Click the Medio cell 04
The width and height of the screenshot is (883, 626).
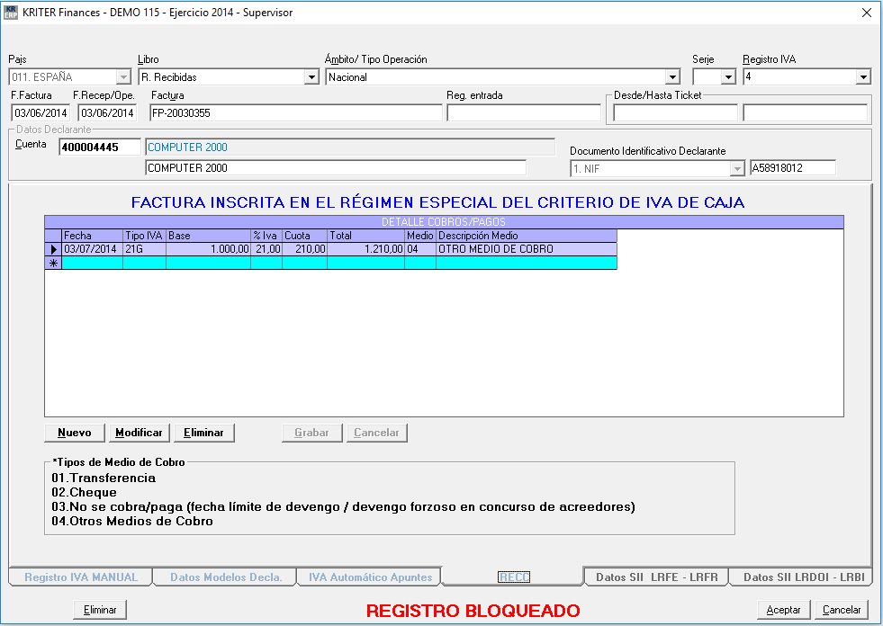[420, 249]
